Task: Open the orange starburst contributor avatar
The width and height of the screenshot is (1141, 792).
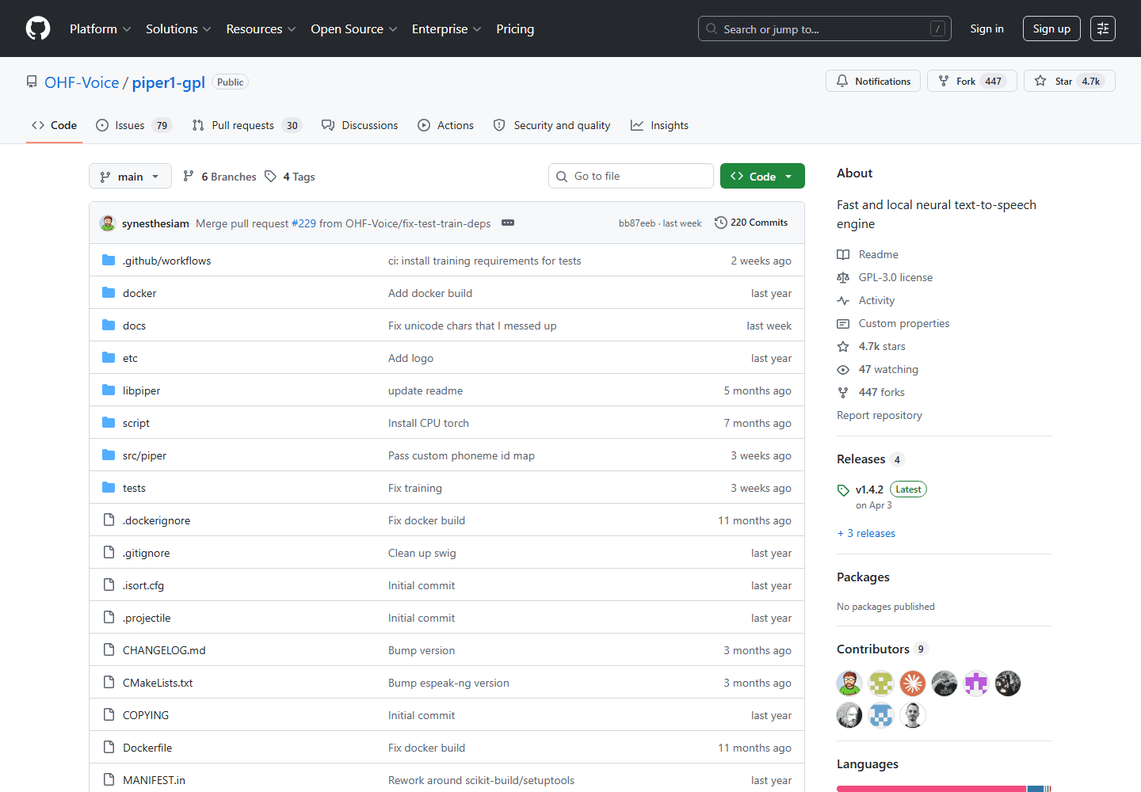Action: point(913,683)
